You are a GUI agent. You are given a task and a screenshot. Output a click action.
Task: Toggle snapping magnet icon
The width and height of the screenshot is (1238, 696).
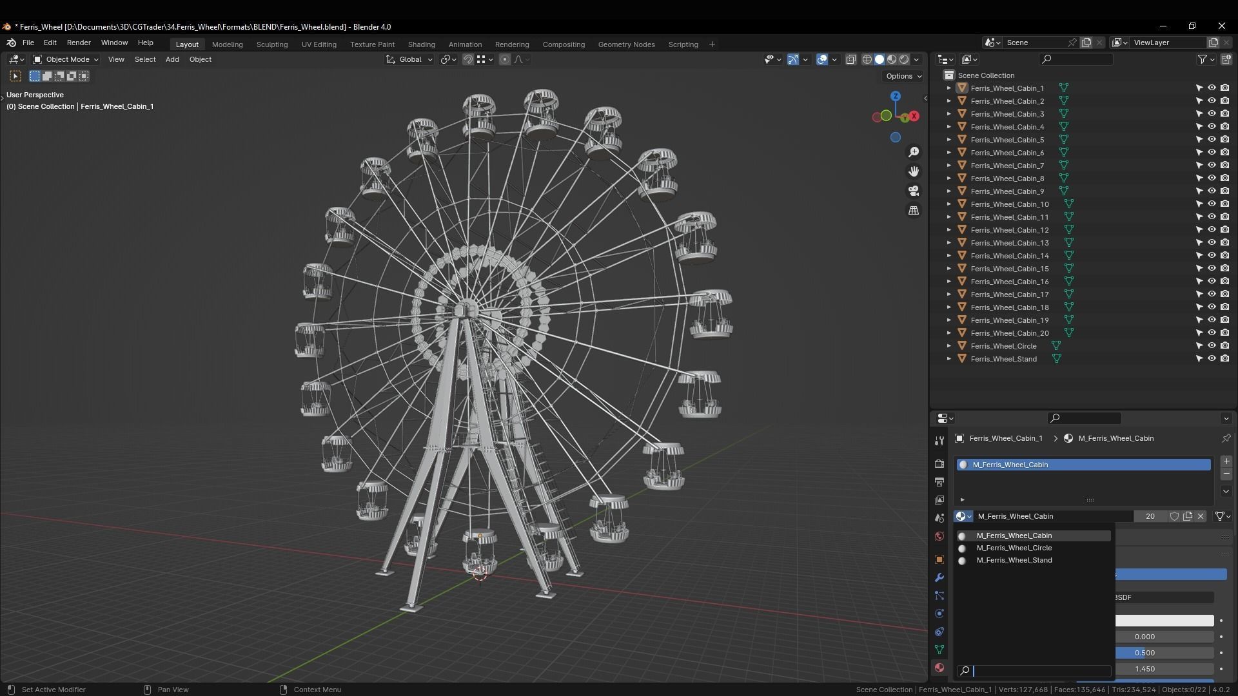468,59
